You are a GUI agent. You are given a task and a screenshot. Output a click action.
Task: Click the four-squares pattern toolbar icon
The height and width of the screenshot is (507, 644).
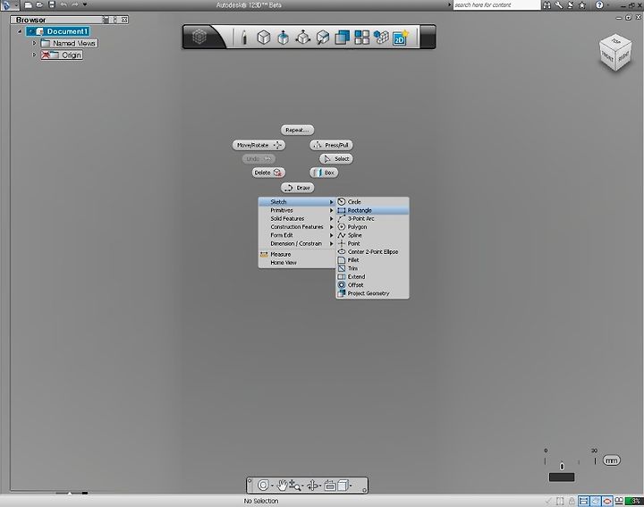[362, 38]
